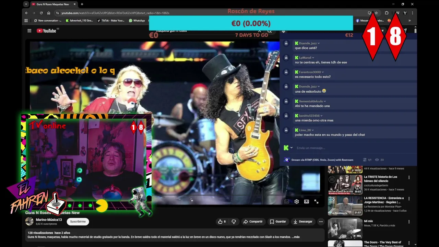
Task: Reload the page with the refresh icon
Action: pyautogui.click(x=41, y=13)
